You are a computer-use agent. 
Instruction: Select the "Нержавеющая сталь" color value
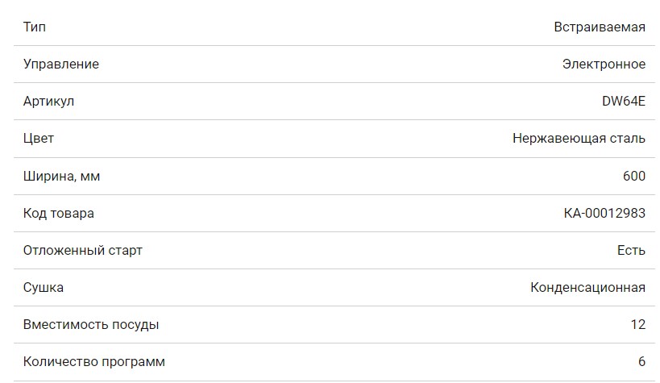click(579, 139)
